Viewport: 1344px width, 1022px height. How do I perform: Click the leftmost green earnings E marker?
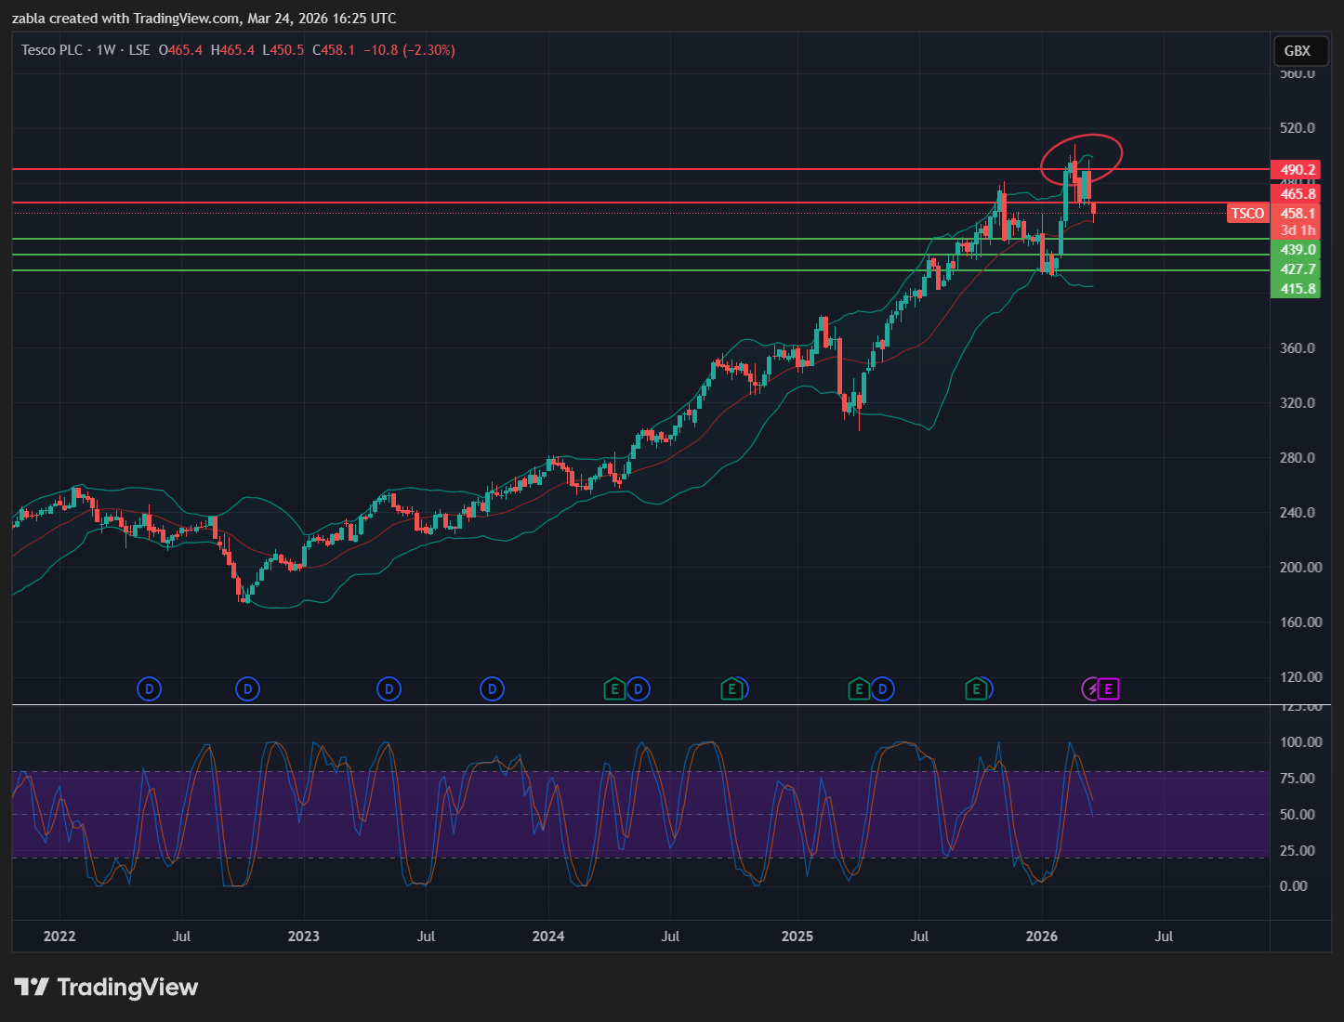613,689
